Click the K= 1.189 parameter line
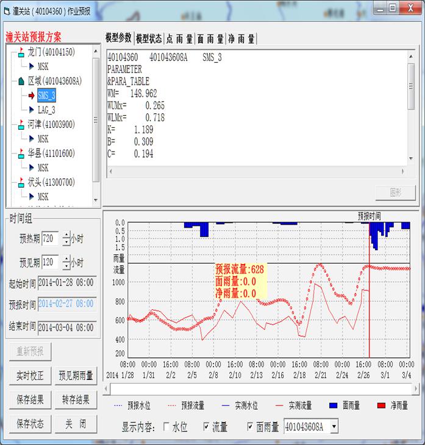 coord(130,130)
